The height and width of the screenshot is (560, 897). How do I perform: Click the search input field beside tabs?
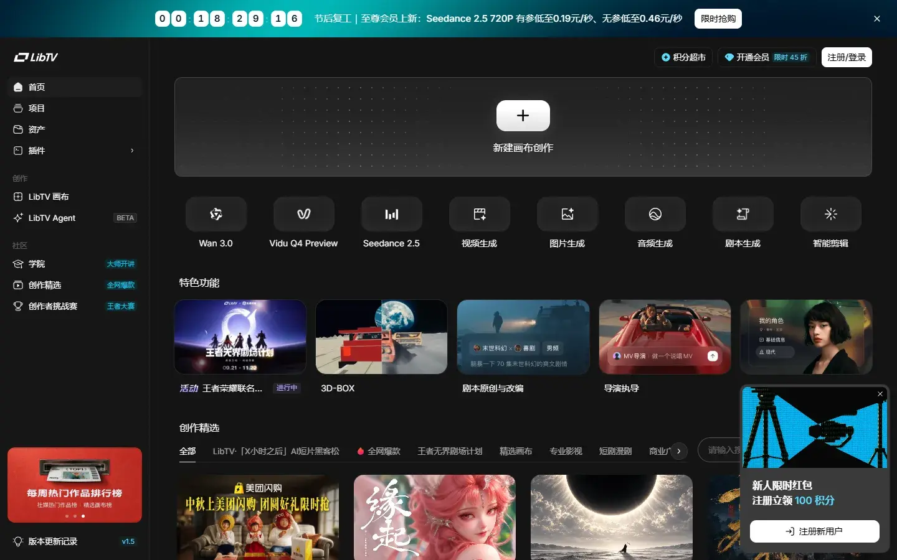(719, 450)
